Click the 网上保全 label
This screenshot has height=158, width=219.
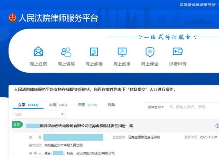(x=150, y=64)
